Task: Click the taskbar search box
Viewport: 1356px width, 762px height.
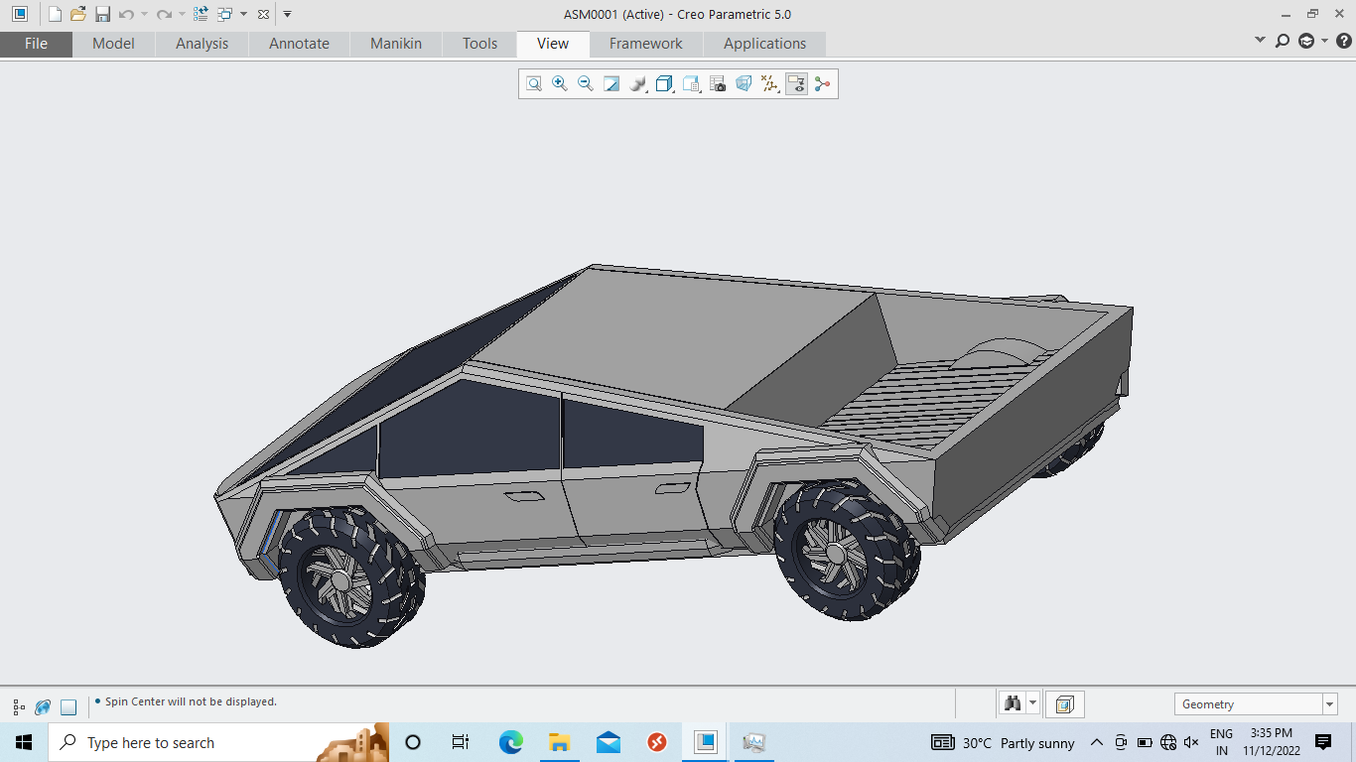Action: pyautogui.click(x=218, y=742)
